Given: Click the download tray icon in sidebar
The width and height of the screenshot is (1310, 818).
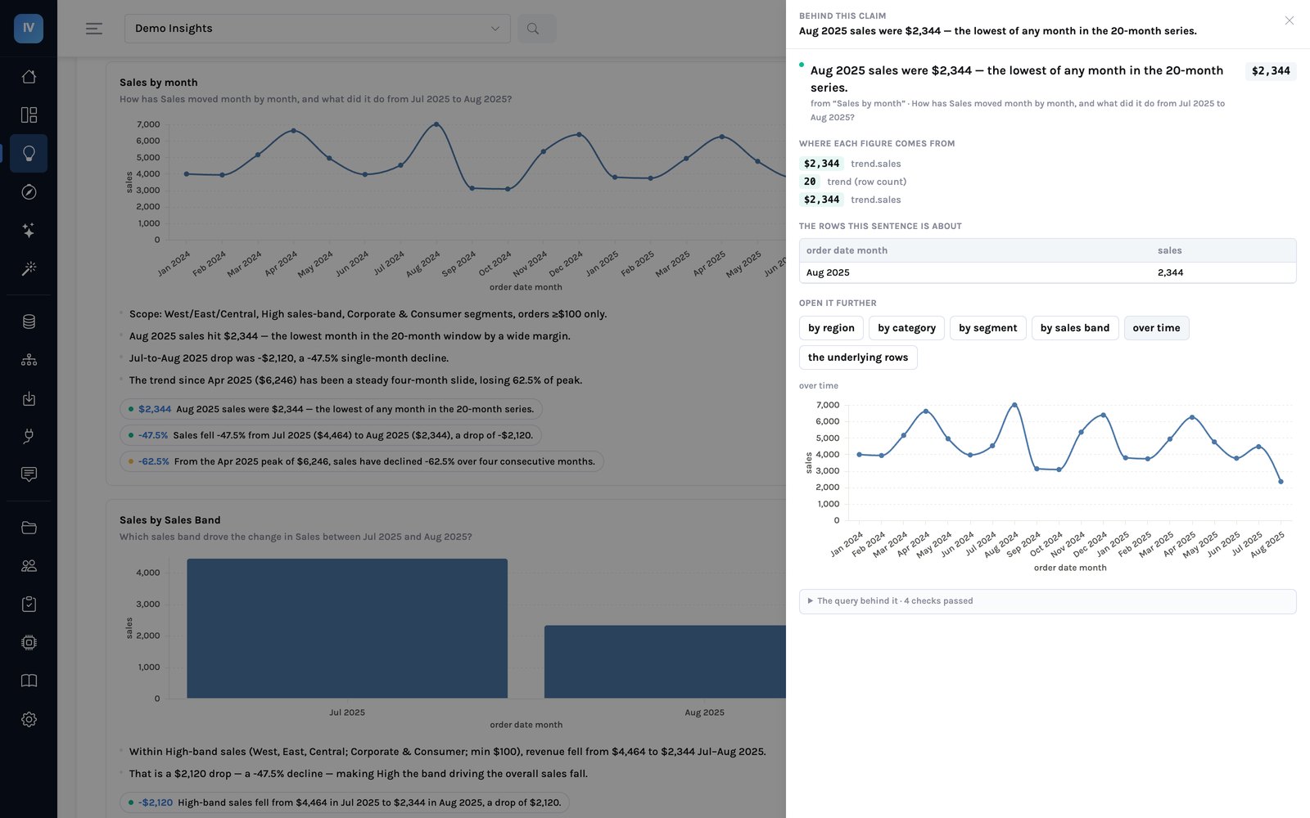Looking at the screenshot, I should (29, 398).
